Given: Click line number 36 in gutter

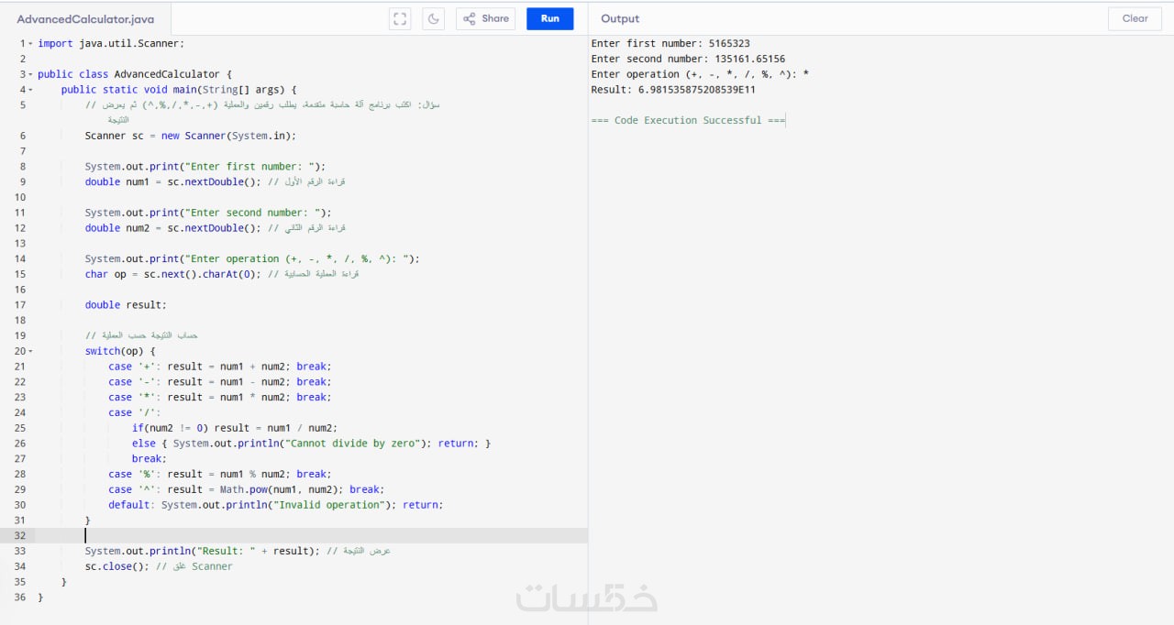Looking at the screenshot, I should click(x=20, y=598).
